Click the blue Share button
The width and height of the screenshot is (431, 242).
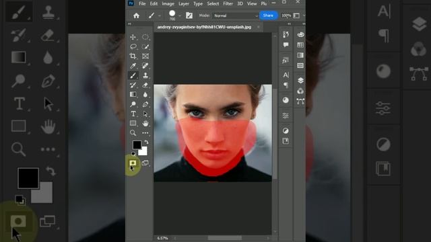coord(268,15)
